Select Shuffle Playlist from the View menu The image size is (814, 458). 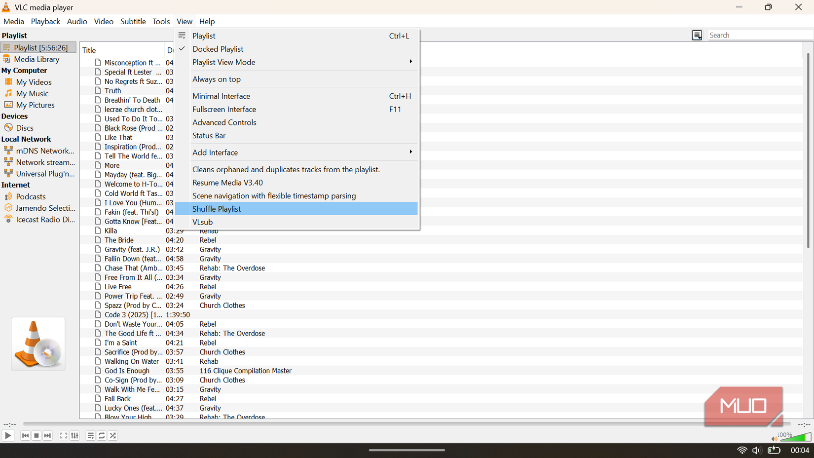click(x=216, y=208)
